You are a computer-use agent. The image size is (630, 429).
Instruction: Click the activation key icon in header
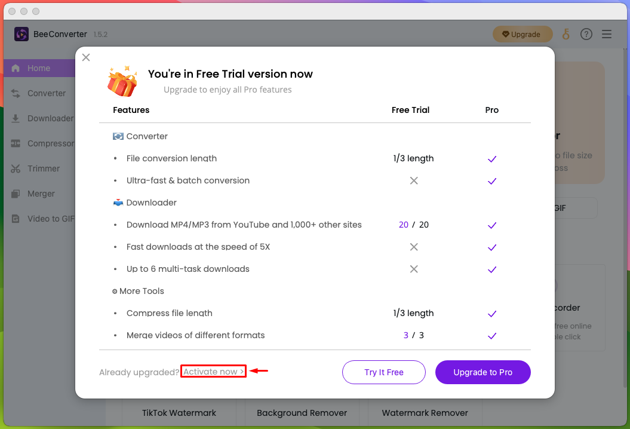click(566, 34)
